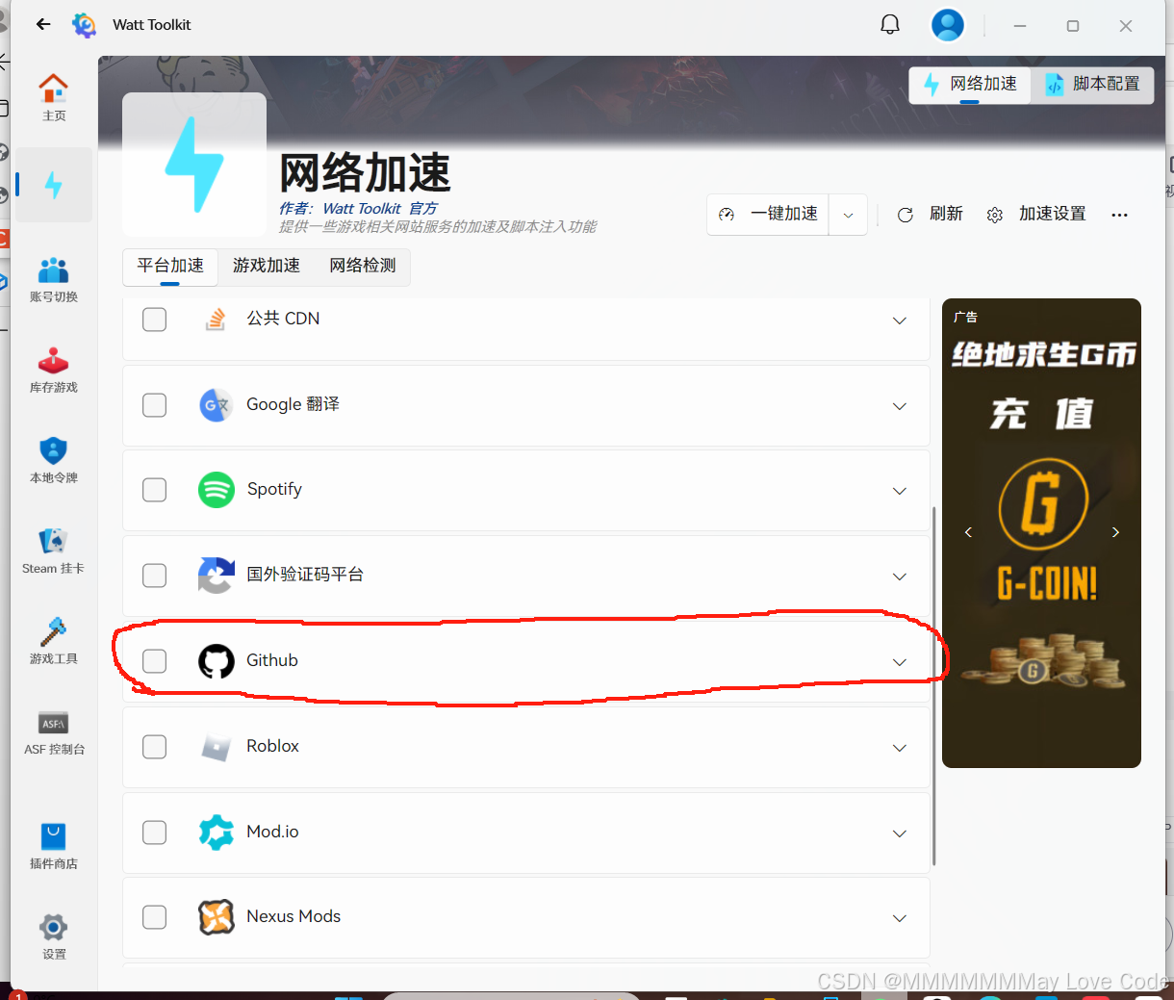Open 库存游戏 game library
The width and height of the screenshot is (1174, 1000).
pyautogui.click(x=54, y=371)
